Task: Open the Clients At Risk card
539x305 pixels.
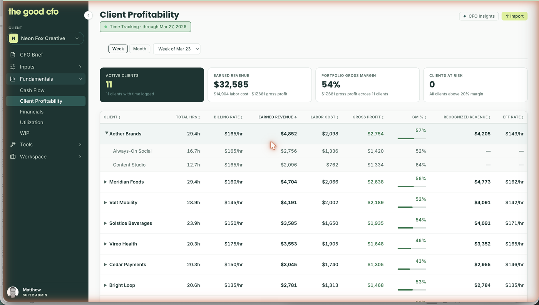Action: coord(475,85)
